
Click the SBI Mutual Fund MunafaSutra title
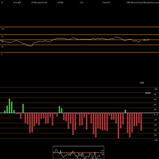click(x=142, y=3)
